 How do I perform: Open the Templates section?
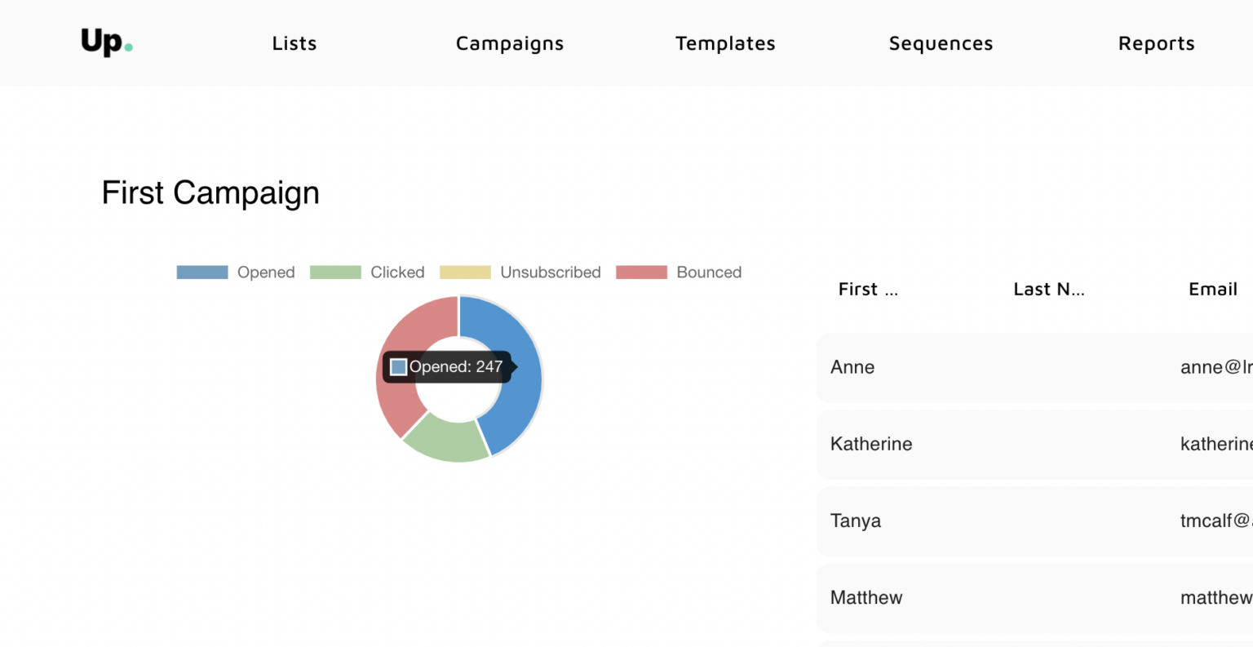point(725,43)
